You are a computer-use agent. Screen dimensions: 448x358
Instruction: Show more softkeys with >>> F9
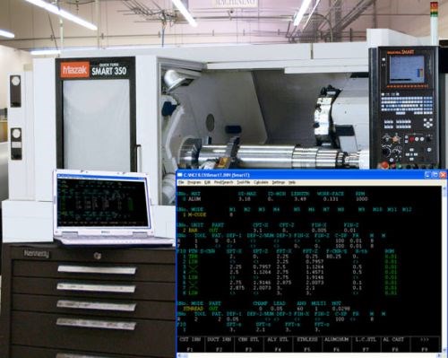point(425,344)
